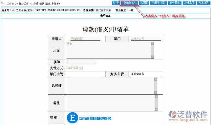
Task: Click the 打印 print button
Action: [116, 3]
